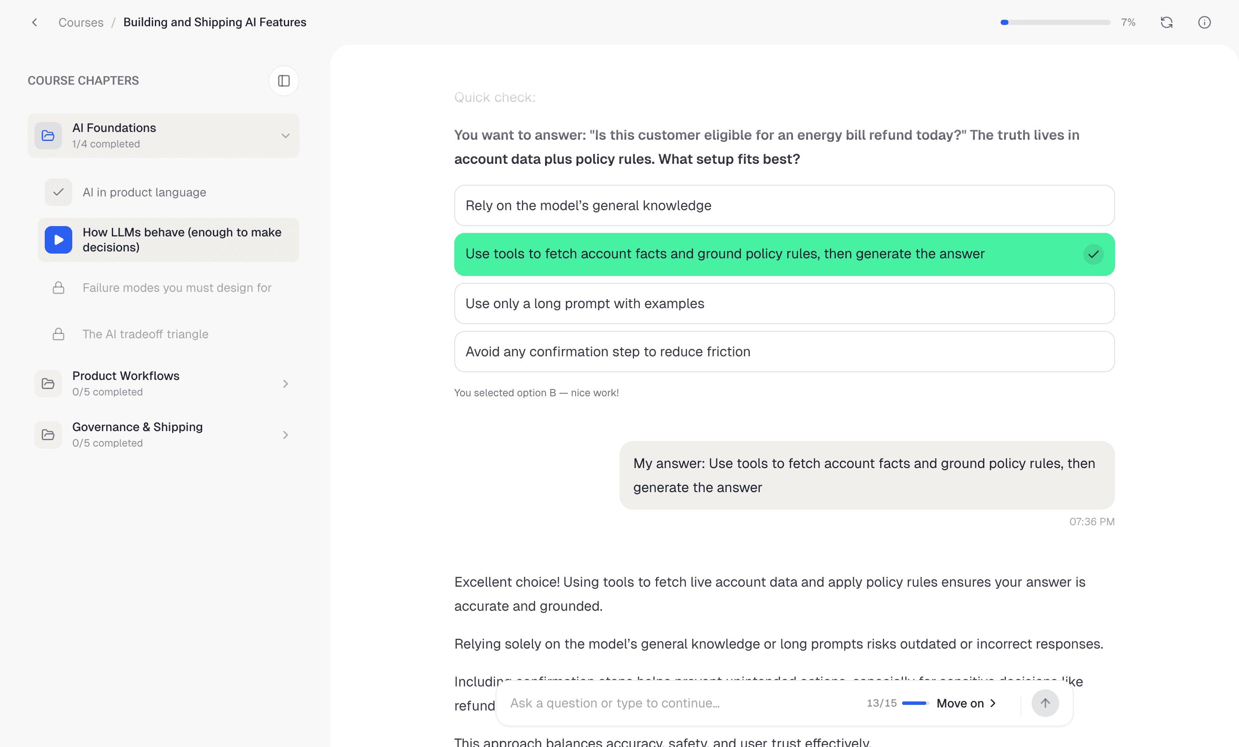Click the checkmark on AI in product language lesson
Screen dimensions: 1239x747
pos(59,192)
